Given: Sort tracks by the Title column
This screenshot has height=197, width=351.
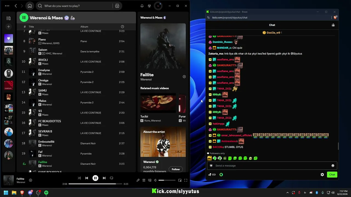Looking at the screenshot, I should click(x=31, y=27).
